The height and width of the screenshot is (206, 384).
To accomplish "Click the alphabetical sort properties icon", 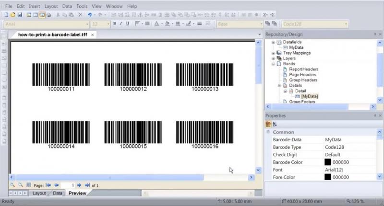I will pyautogui.click(x=275, y=124).
